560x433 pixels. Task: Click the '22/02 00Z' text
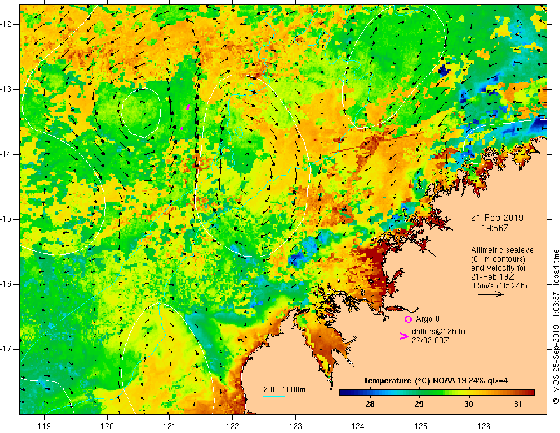pyautogui.click(x=430, y=341)
